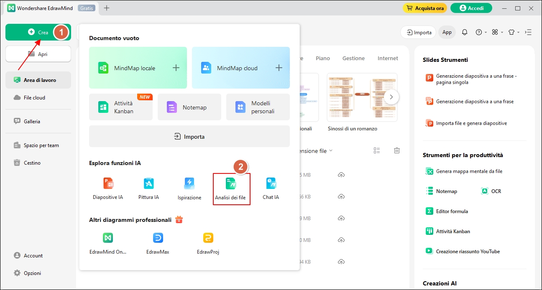Screen dimensions: 542x290
Task: Create a MindMap locale document
Action: pos(138,68)
